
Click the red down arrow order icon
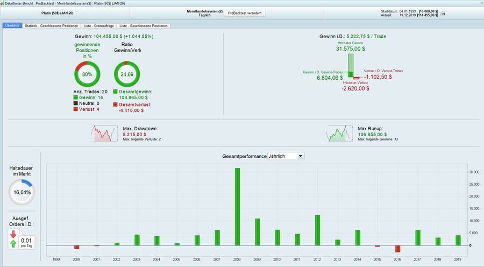click(x=13, y=234)
